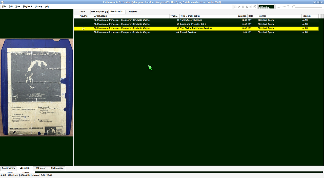Show the VU meter tab
This screenshot has width=324, height=178.
click(41, 168)
